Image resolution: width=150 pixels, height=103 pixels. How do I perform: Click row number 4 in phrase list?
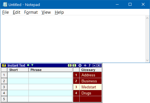click(4, 93)
